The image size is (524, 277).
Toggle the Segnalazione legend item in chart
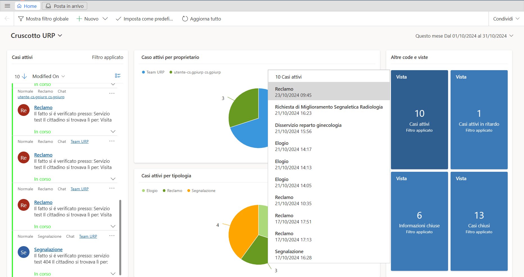pyautogui.click(x=201, y=191)
